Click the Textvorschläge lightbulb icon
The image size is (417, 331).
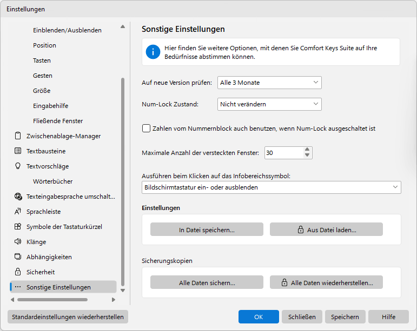18,166
